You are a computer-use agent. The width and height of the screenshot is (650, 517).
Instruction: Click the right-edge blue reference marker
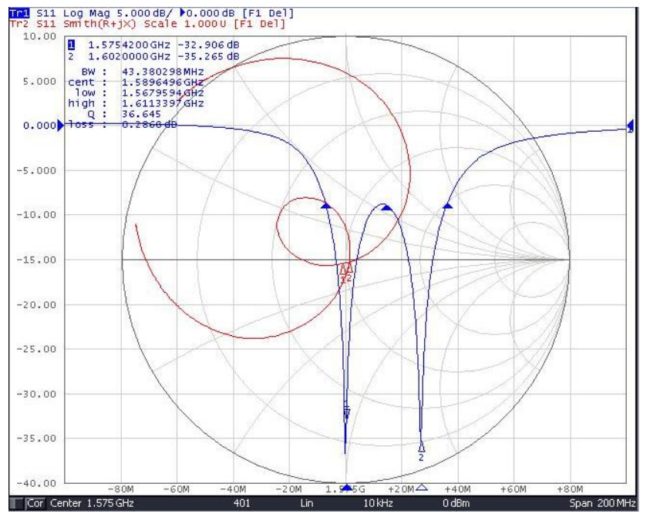[630, 126]
